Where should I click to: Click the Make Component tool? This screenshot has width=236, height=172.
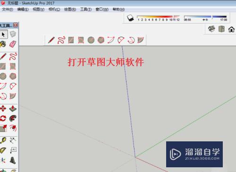pyautogui.click(x=13, y=34)
